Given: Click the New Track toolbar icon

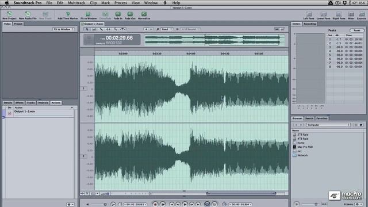Looking at the screenshot, I should pyautogui.click(x=45, y=14).
